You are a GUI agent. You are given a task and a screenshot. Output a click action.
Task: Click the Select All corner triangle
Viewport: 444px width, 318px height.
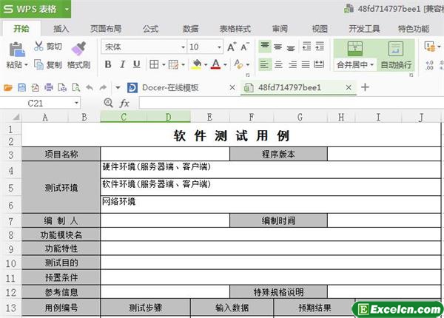[16, 117]
